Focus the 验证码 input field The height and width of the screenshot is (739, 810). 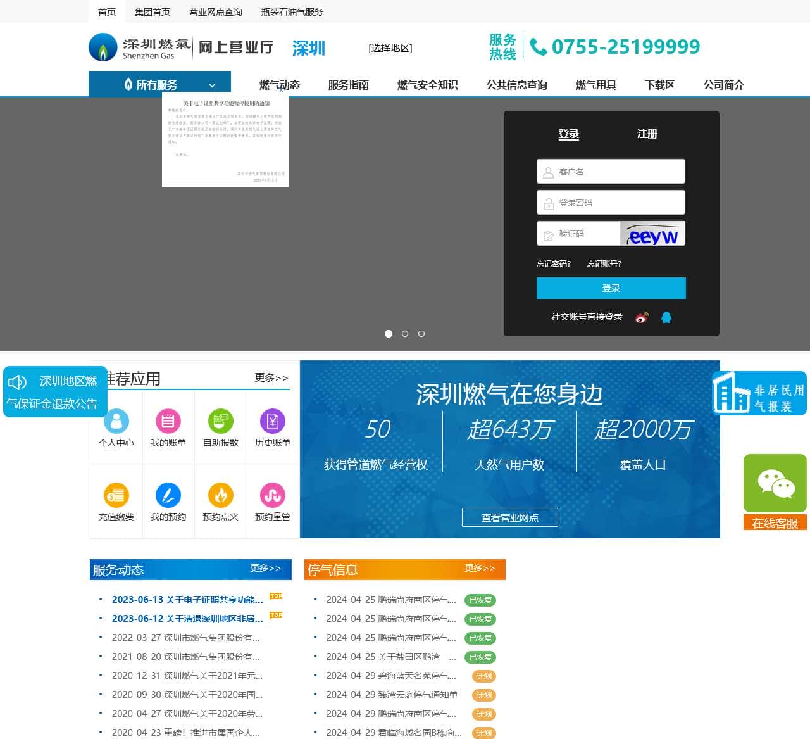578,234
